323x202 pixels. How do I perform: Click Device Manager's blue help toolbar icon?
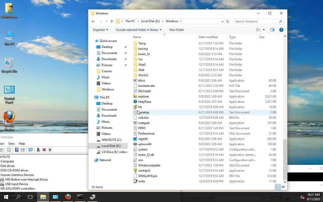coord(17,150)
